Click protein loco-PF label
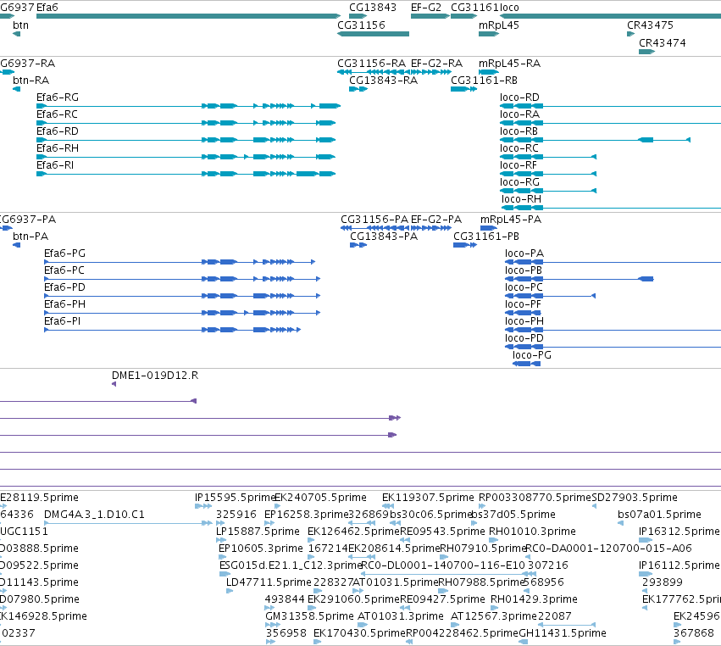 [x=523, y=304]
